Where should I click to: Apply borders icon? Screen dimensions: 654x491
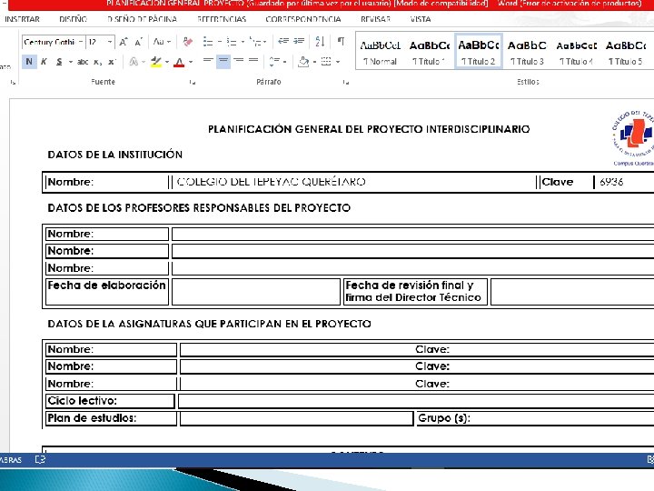point(326,62)
